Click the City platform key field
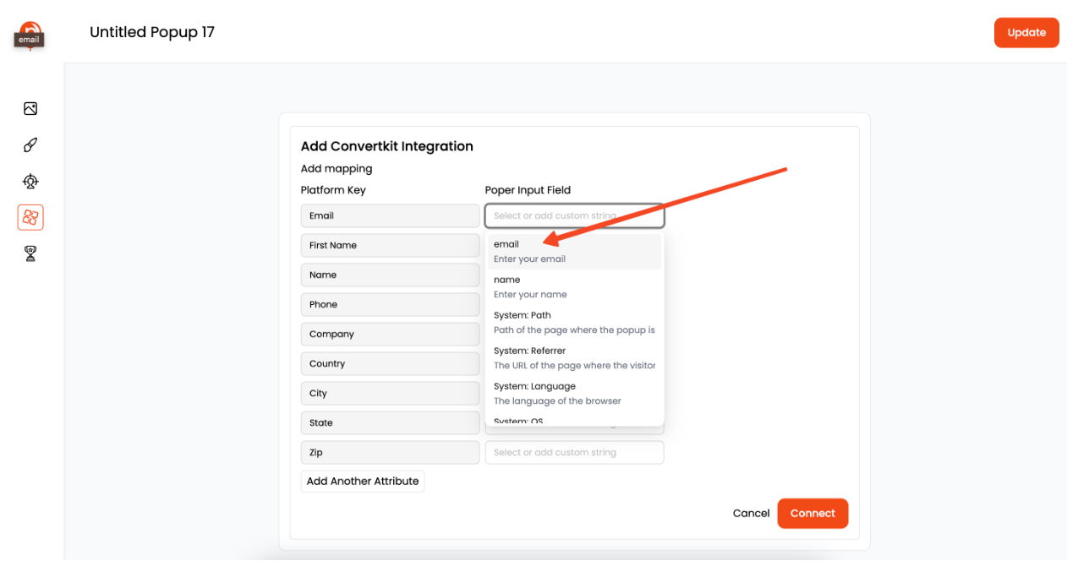The image size is (1067, 561). [391, 393]
